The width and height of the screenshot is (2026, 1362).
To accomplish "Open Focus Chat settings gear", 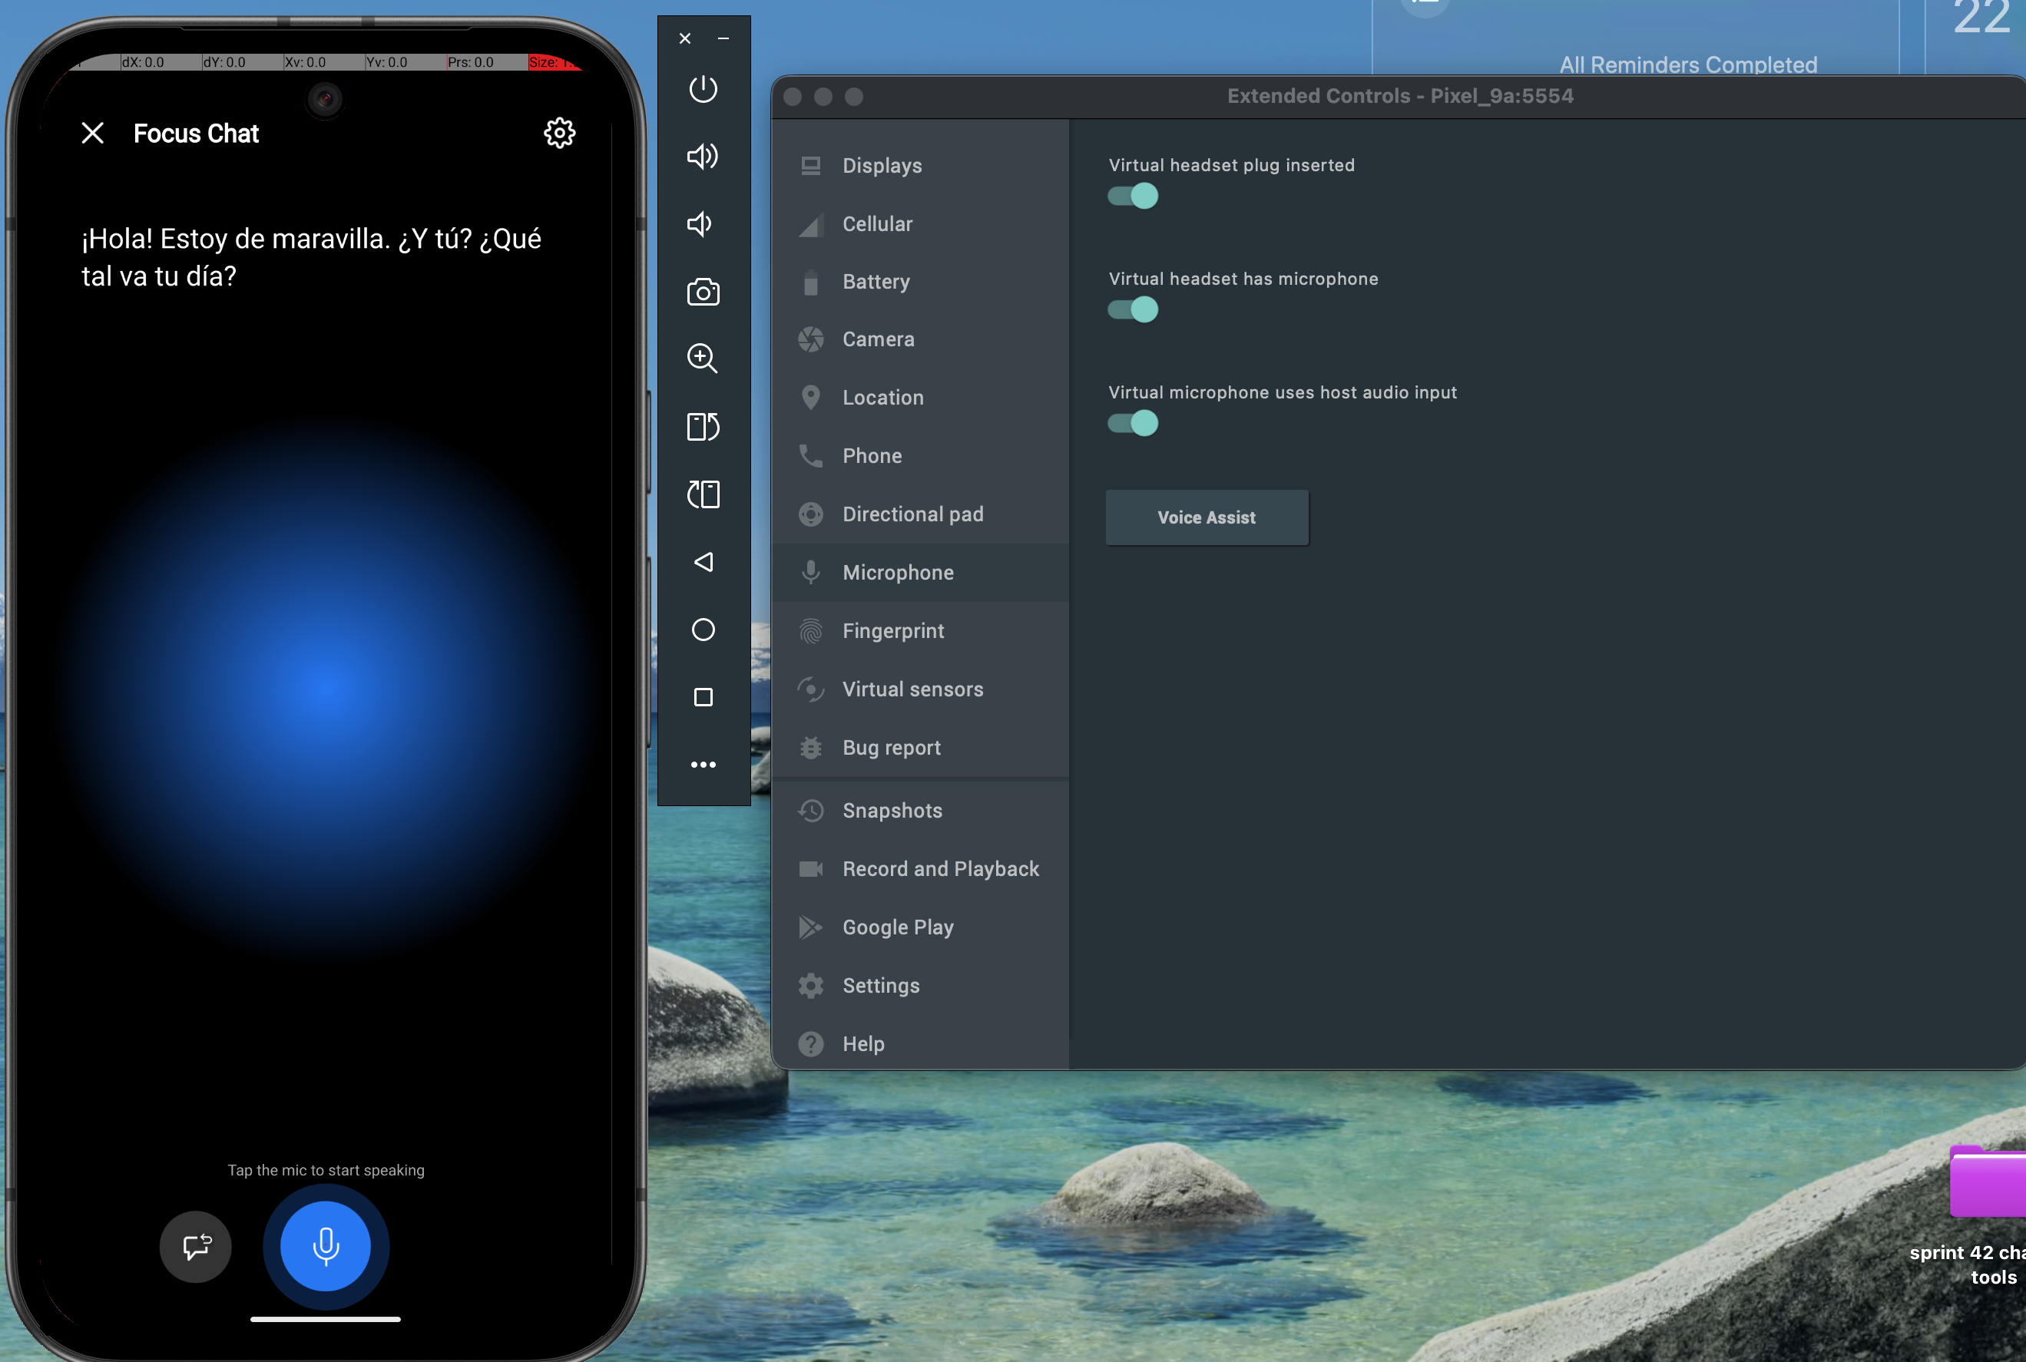I will [560, 133].
